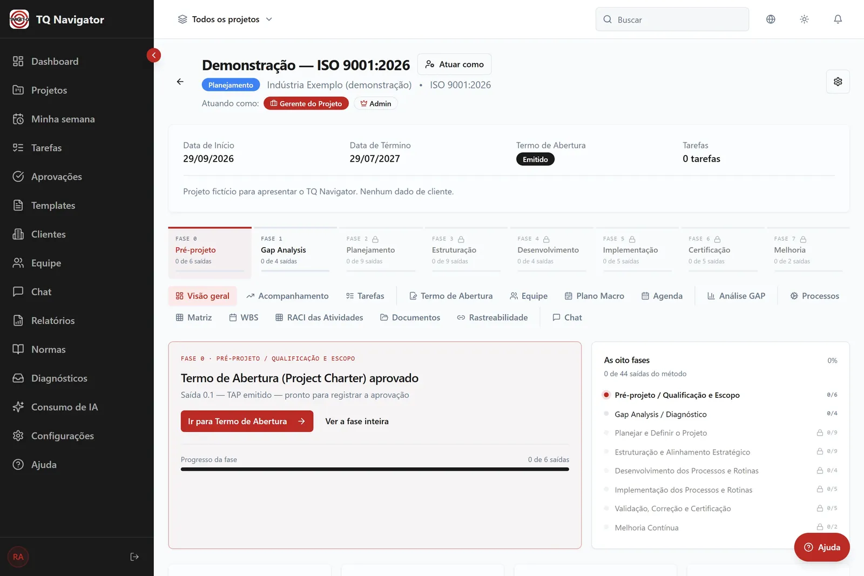Viewport: 864px width, 576px height.
Task: Open project settings gear button
Action: (838, 82)
